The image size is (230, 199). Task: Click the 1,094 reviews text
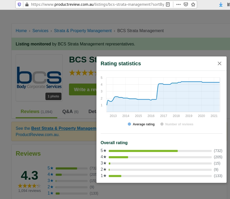point(30,191)
